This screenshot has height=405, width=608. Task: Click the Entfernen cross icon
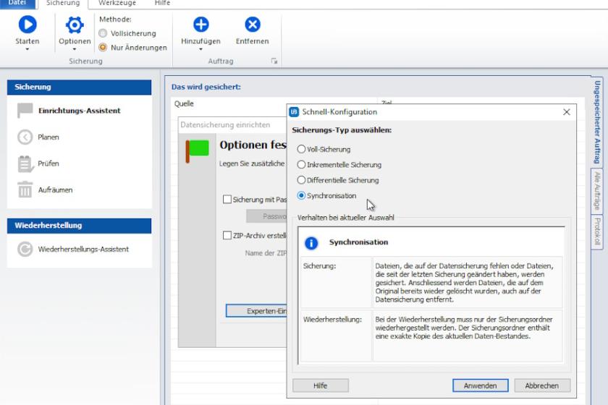[x=253, y=25]
